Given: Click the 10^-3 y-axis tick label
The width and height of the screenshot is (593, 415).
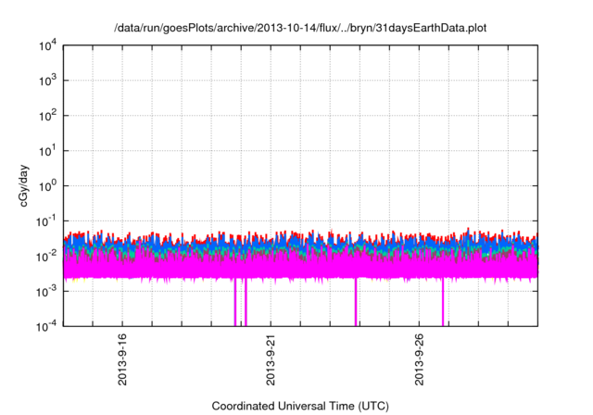Looking at the screenshot, I should pyautogui.click(x=46, y=292).
